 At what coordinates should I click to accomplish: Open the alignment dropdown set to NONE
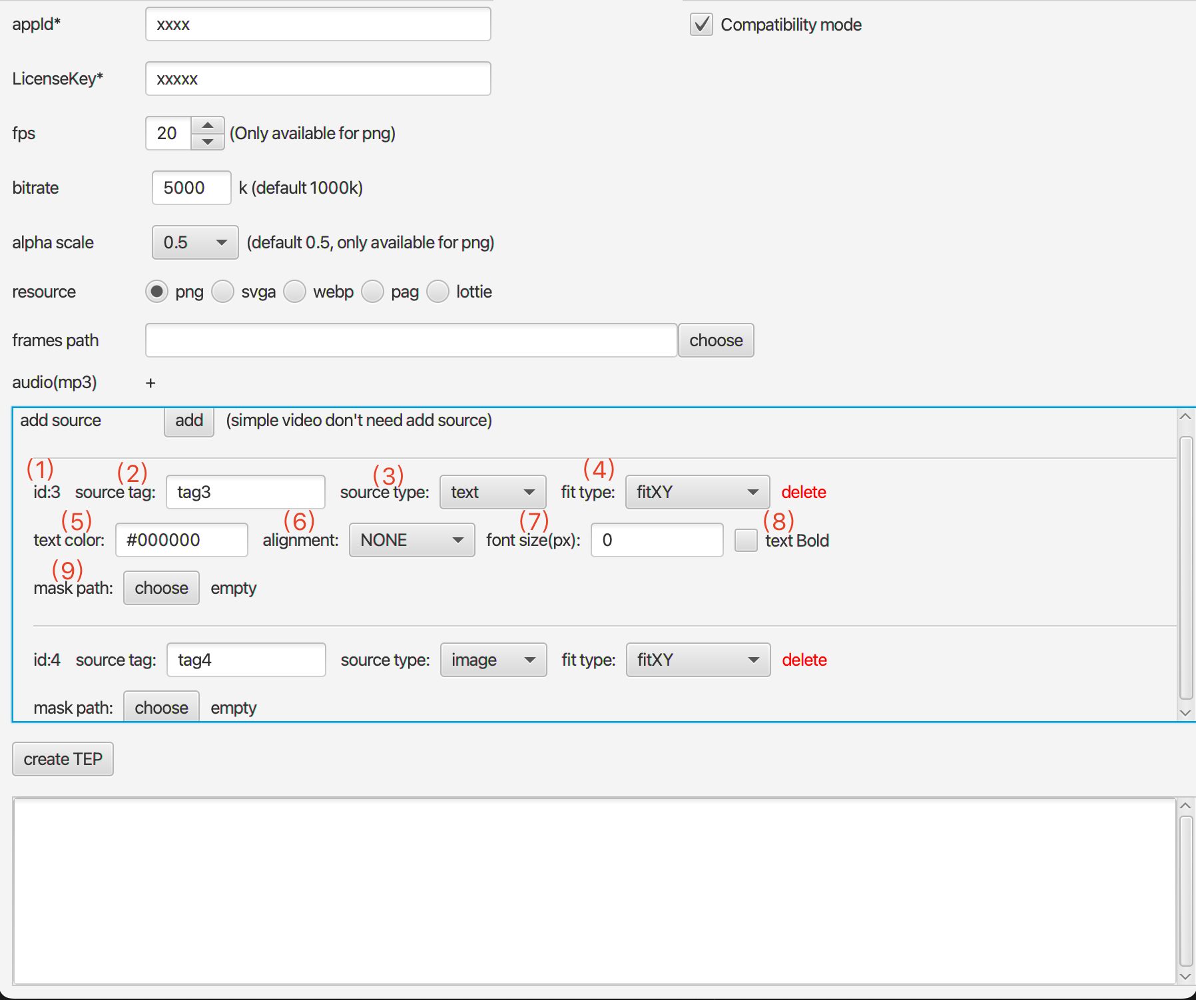[412, 540]
